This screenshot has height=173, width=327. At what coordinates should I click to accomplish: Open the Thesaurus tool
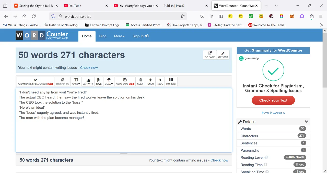pyautogui.click(x=63, y=81)
